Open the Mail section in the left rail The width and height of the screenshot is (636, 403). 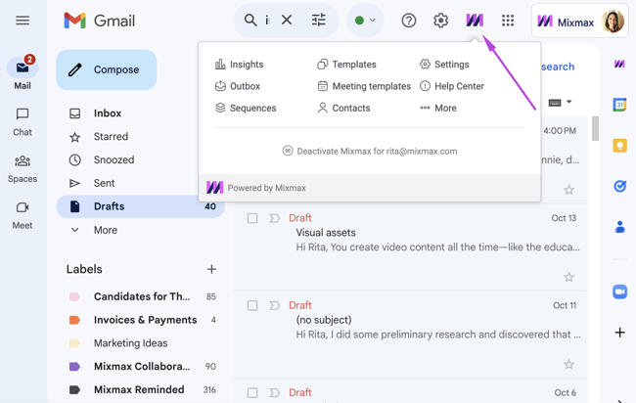coord(23,73)
